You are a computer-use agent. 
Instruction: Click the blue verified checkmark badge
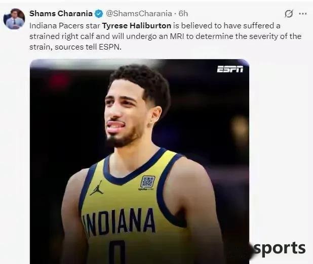coord(99,14)
